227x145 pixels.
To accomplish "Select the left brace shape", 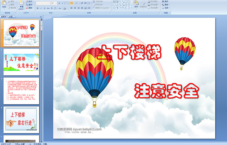I will point(126,7).
